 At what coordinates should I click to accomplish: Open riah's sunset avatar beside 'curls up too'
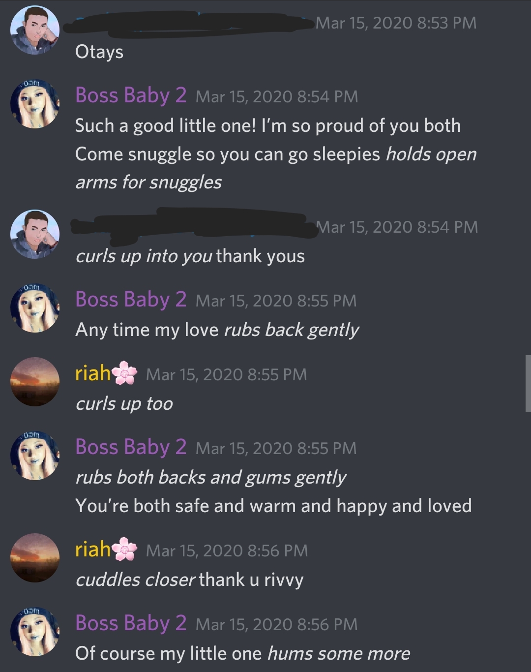(x=35, y=382)
